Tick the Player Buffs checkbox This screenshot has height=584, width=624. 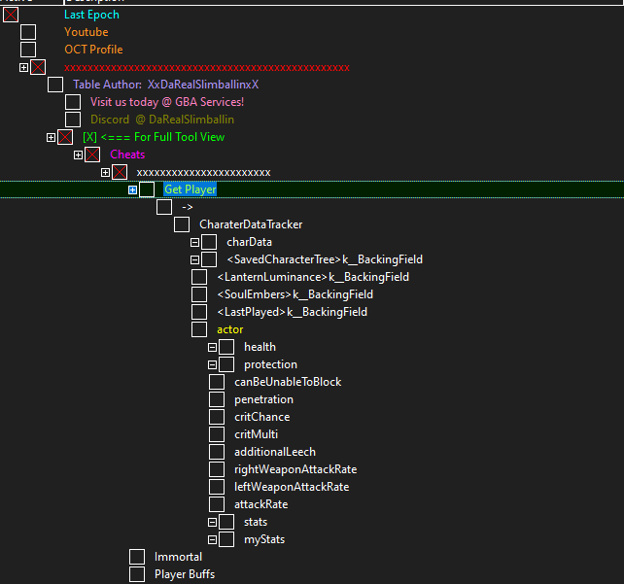(x=137, y=574)
